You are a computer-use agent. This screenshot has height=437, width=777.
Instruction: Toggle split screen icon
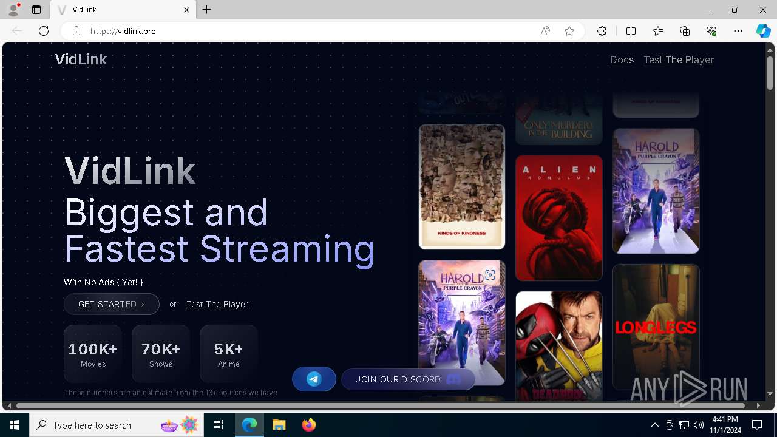click(631, 31)
